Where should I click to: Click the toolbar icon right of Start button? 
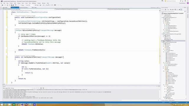coord(40,5)
